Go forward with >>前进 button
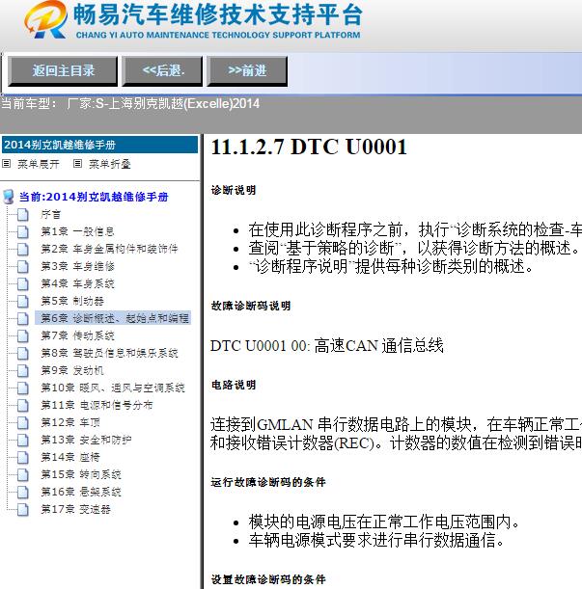This screenshot has height=589, width=582. pos(247,71)
